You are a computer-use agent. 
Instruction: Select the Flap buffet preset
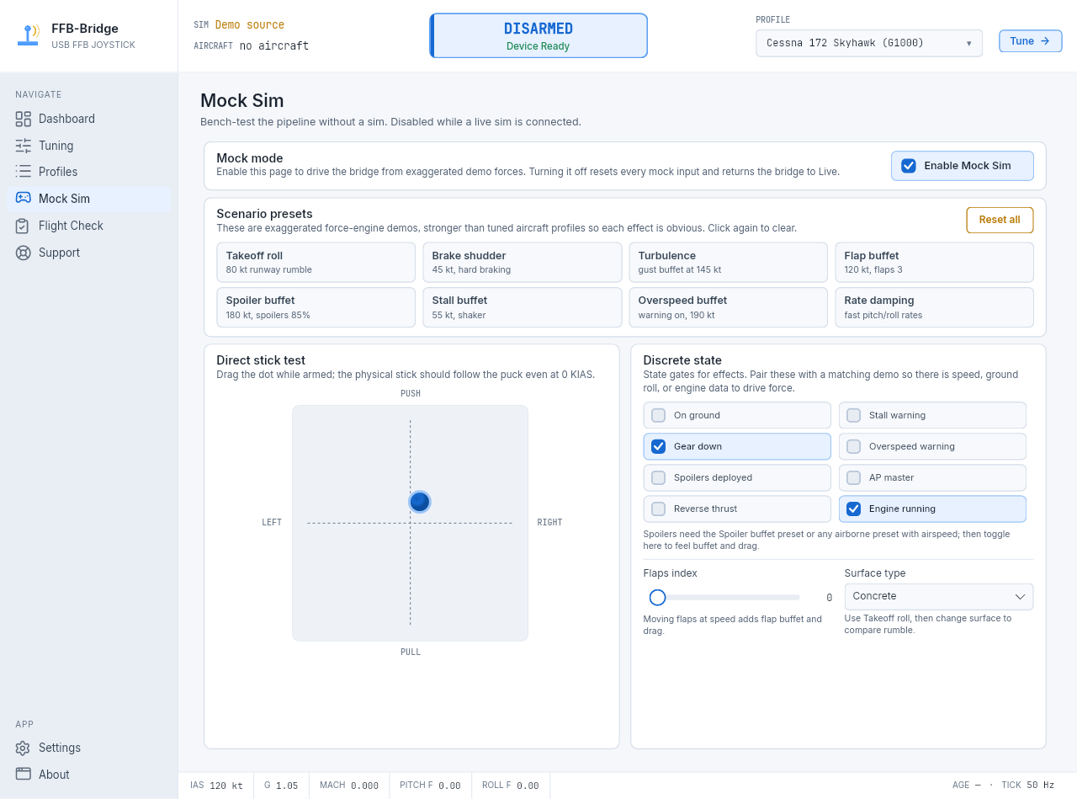(934, 262)
